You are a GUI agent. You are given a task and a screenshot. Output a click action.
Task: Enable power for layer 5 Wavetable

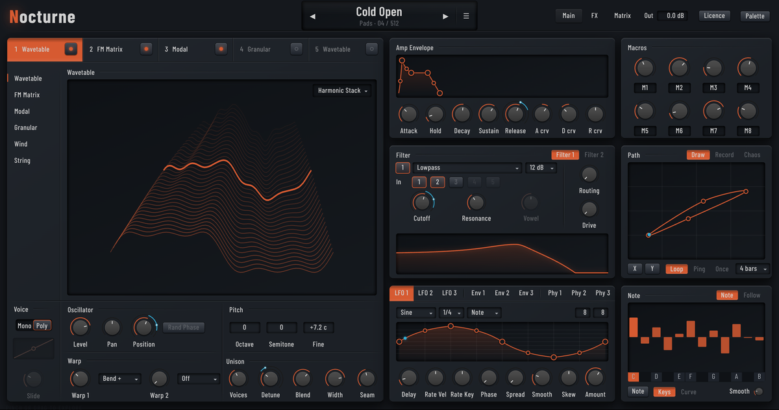(371, 49)
